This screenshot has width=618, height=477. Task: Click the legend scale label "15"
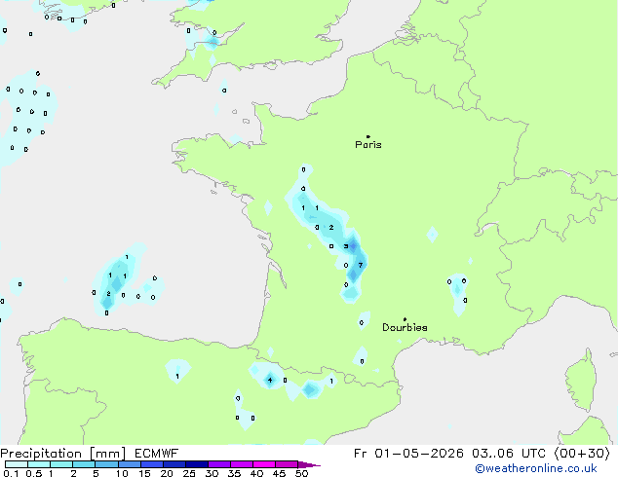pyautogui.click(x=144, y=473)
